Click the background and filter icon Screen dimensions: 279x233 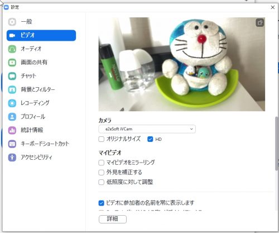12,89
